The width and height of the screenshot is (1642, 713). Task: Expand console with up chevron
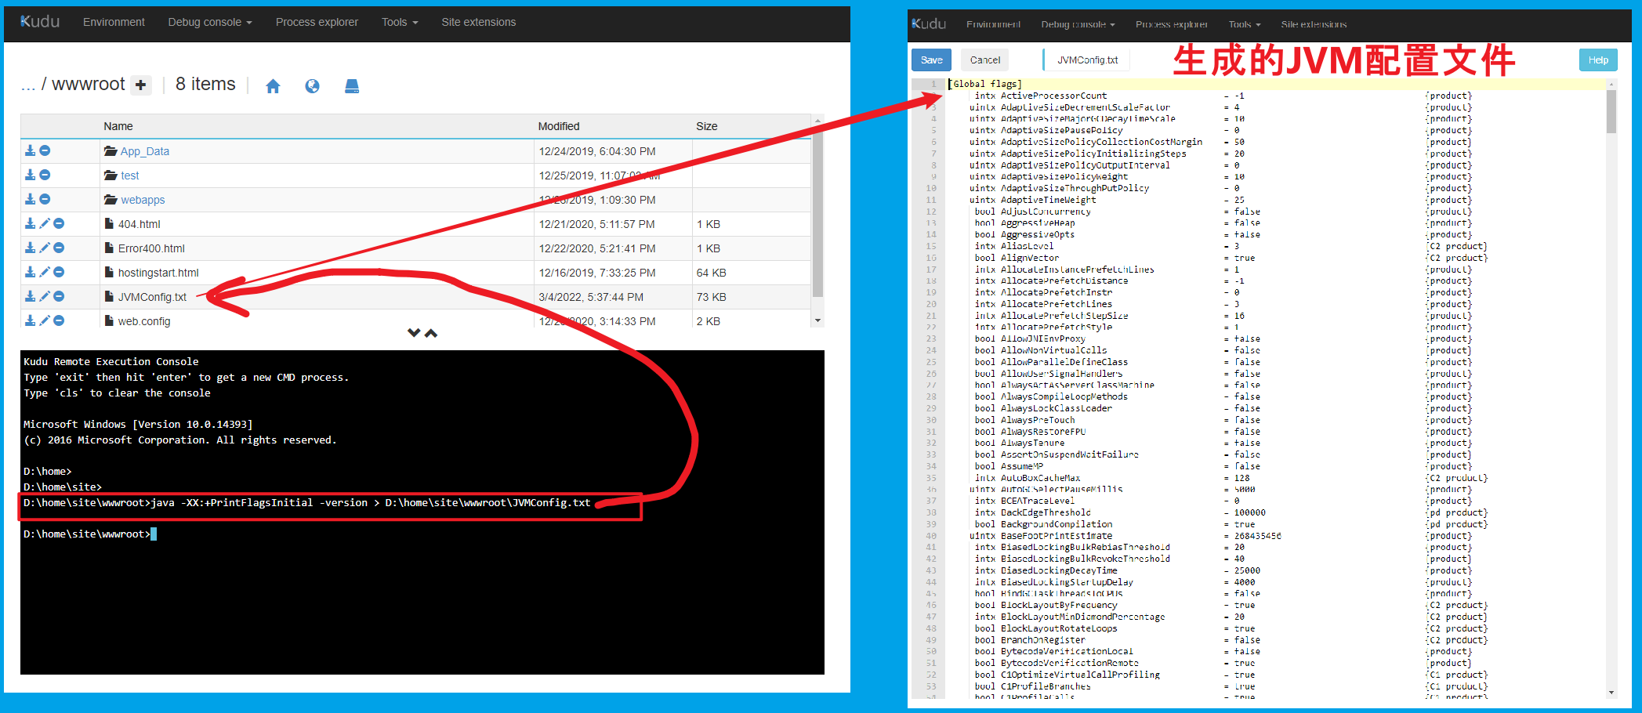431,333
